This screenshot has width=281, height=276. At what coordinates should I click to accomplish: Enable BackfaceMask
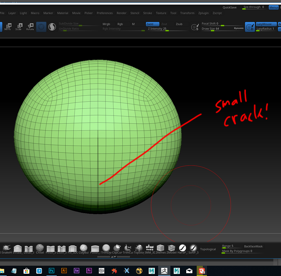tap(253, 246)
